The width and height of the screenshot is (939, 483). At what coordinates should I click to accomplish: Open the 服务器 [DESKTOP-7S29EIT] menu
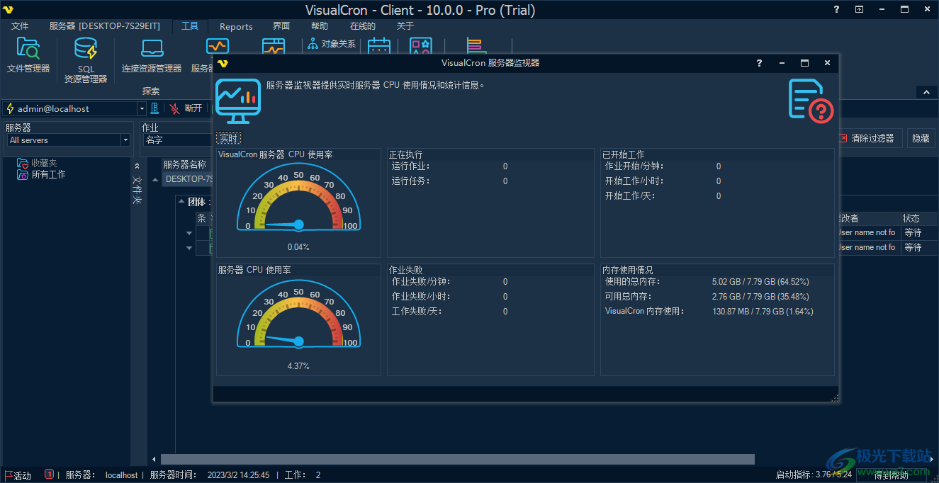point(104,26)
